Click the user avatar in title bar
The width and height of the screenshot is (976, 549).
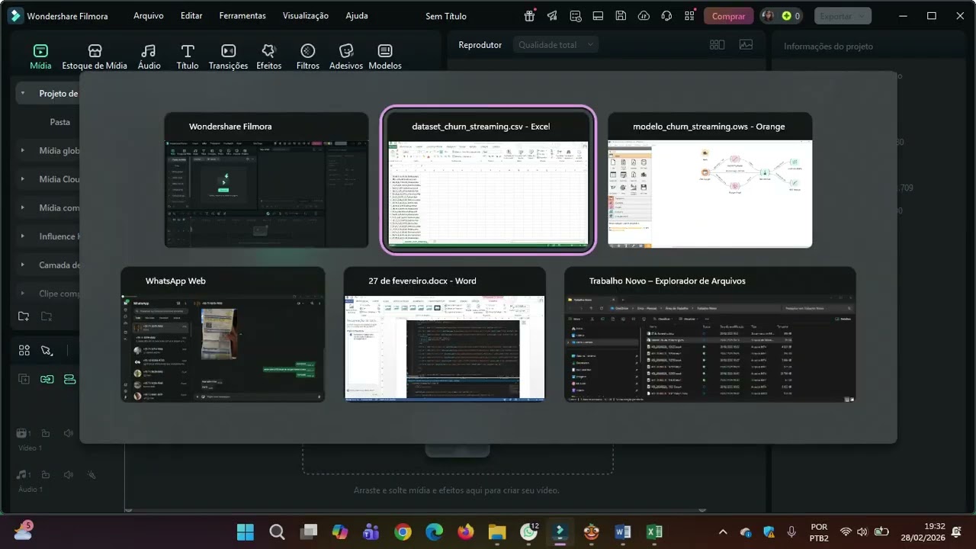pyautogui.click(x=768, y=16)
